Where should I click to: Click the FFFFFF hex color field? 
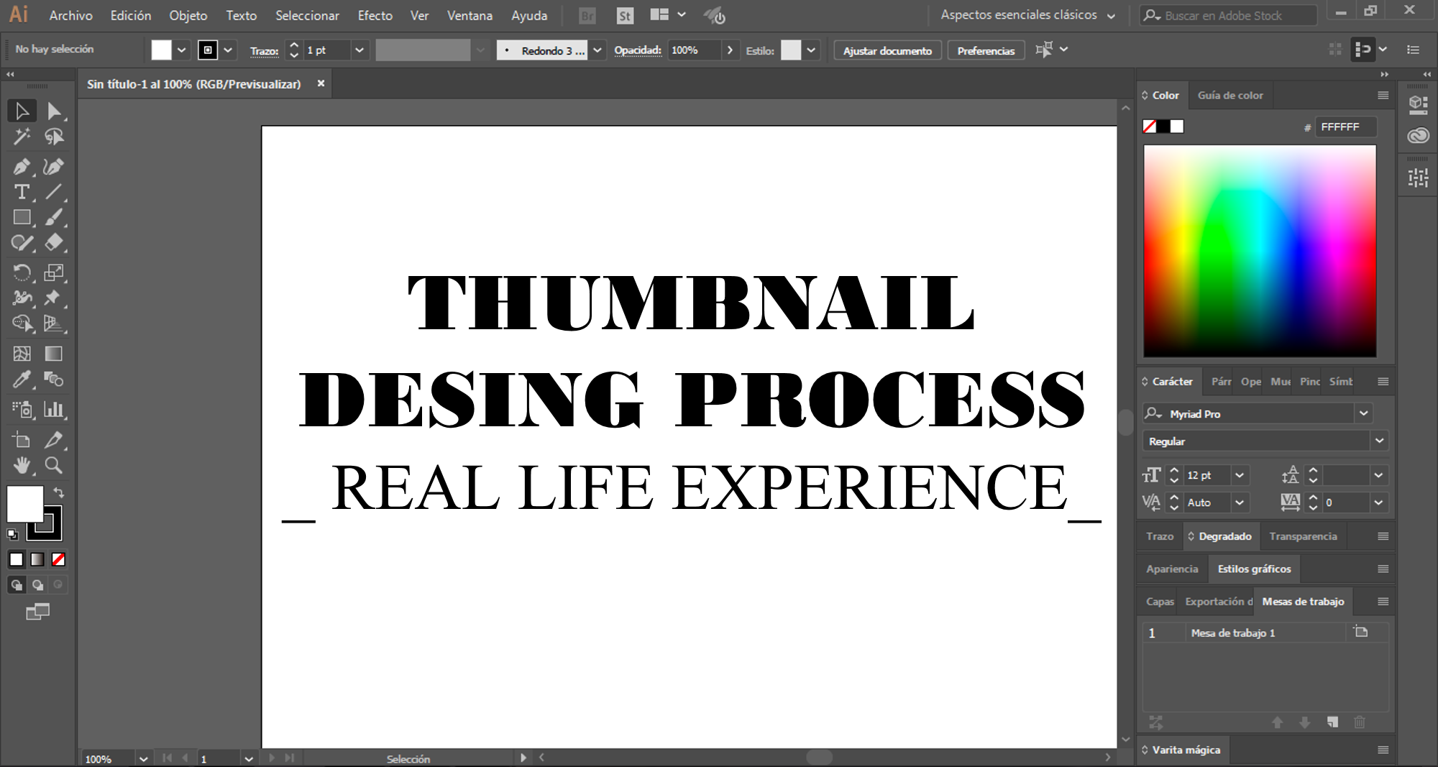[x=1346, y=127]
